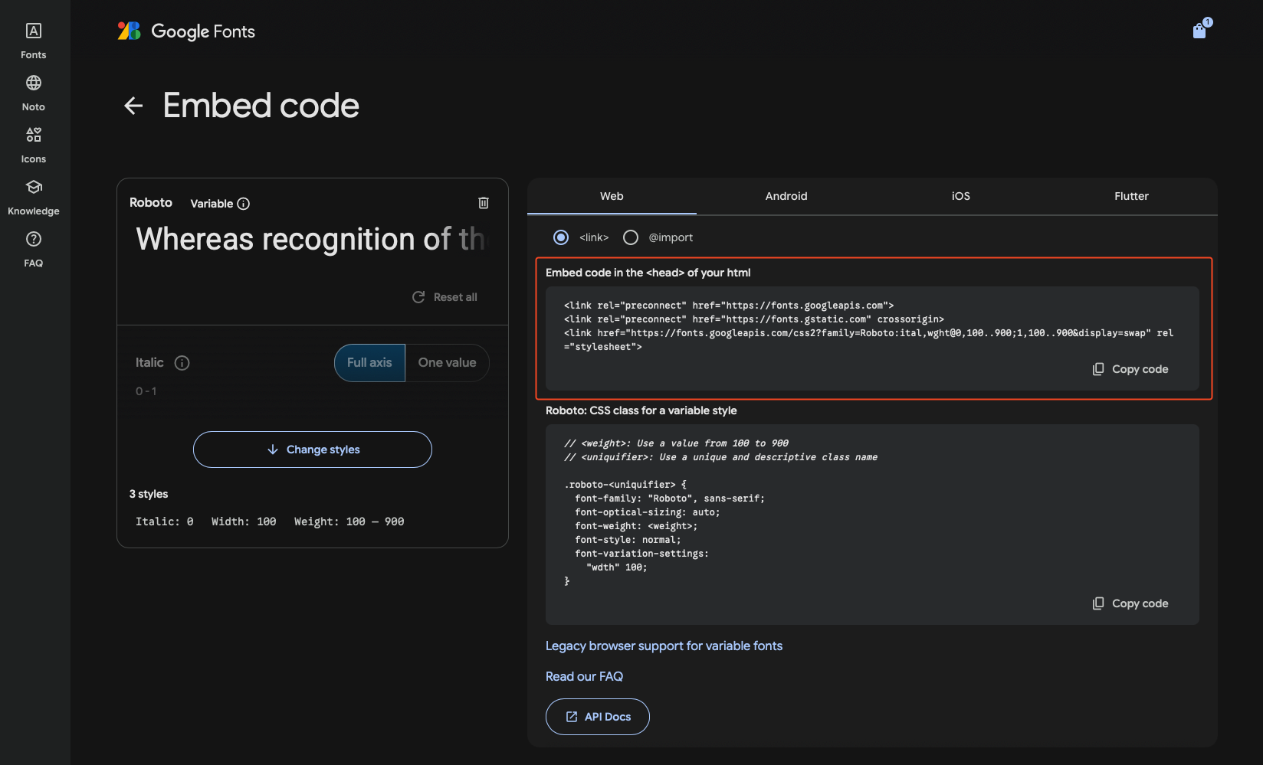Show info about the Variable font label
1263x765 pixels.
pos(244,204)
